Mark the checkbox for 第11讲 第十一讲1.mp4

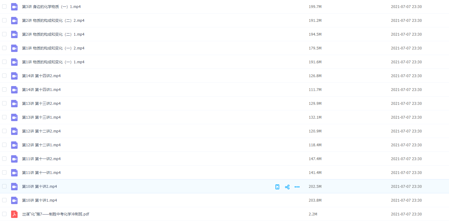[x=4, y=172]
